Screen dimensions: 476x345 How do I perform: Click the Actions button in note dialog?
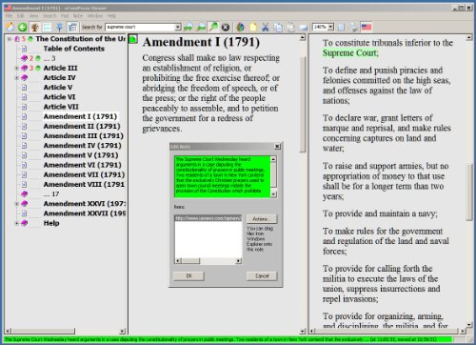pyautogui.click(x=262, y=219)
